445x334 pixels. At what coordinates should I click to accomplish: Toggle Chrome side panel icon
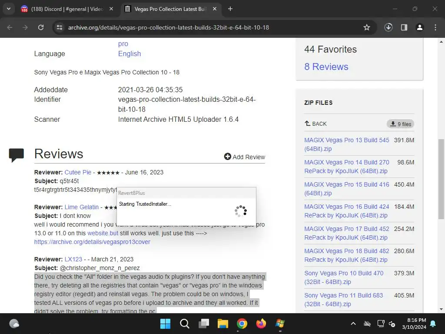coord(404,27)
